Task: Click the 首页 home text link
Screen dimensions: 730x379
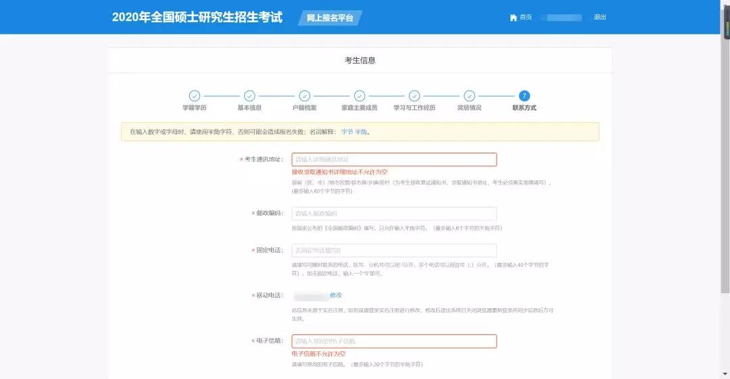Action: coord(526,18)
